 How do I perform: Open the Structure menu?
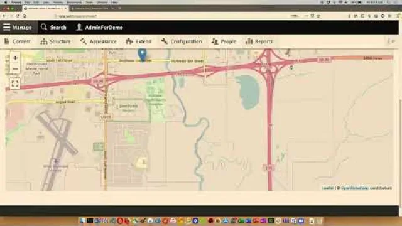coord(55,41)
